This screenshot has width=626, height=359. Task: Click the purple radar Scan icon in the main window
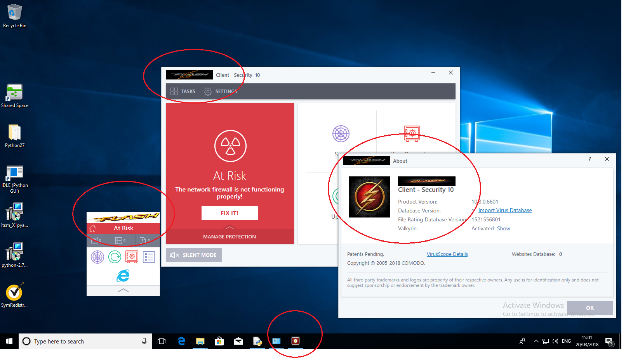click(341, 134)
